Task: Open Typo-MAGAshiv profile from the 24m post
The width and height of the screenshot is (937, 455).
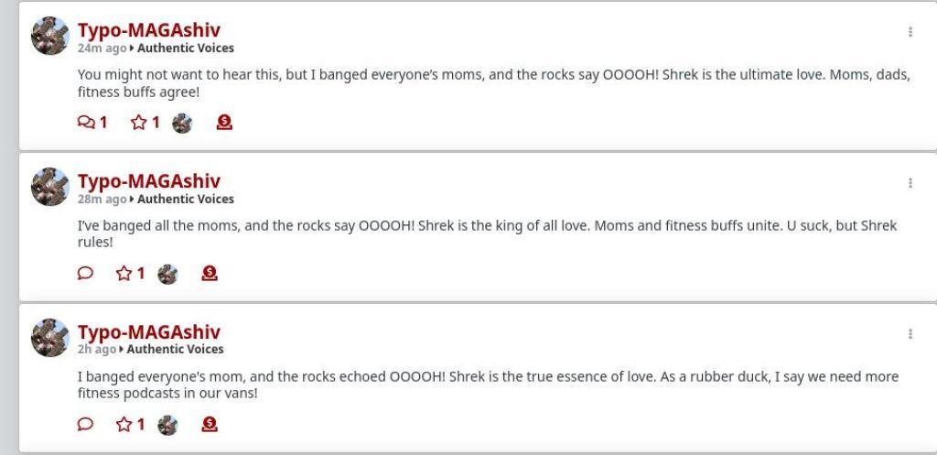Action: pyautogui.click(x=148, y=30)
